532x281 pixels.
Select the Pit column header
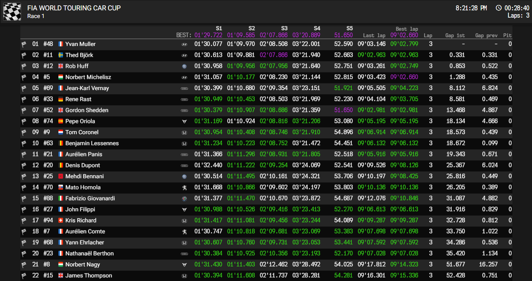pyautogui.click(x=507, y=35)
